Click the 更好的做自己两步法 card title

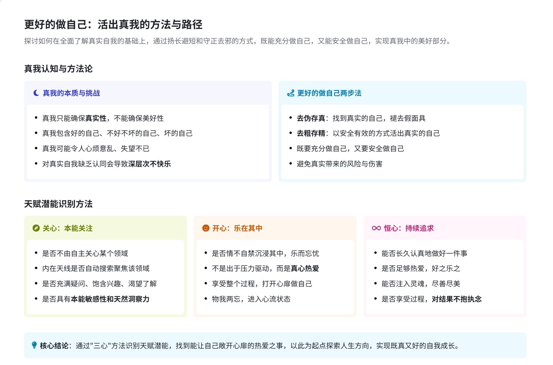pyautogui.click(x=329, y=93)
